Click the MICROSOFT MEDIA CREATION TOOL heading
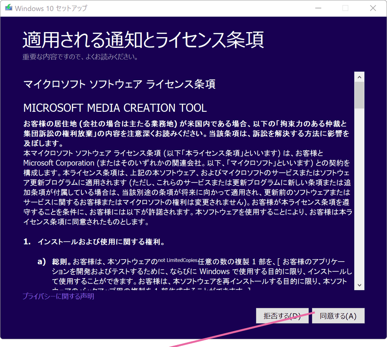Screen dimensions: 387x347 115,108
